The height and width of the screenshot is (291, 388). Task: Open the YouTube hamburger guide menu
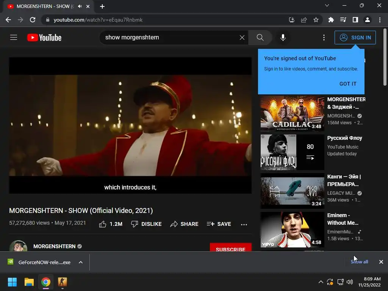click(14, 38)
